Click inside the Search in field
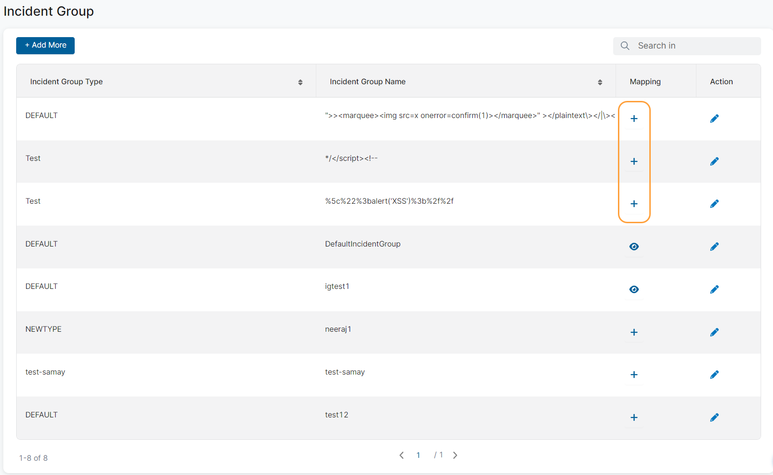This screenshot has height=475, width=773. tap(690, 46)
